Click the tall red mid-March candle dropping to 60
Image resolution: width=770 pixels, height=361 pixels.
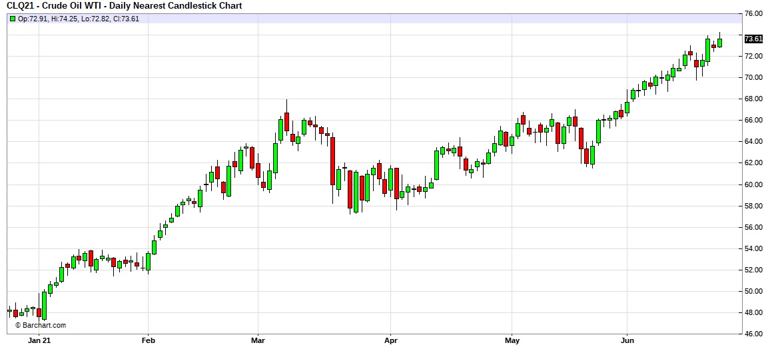point(332,161)
